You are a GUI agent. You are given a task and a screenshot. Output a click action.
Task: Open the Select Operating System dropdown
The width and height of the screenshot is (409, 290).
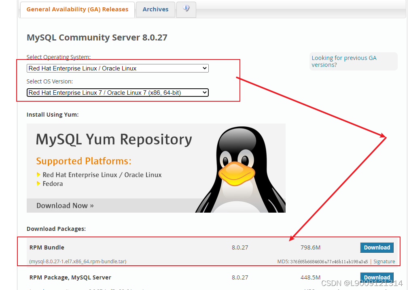click(x=117, y=68)
